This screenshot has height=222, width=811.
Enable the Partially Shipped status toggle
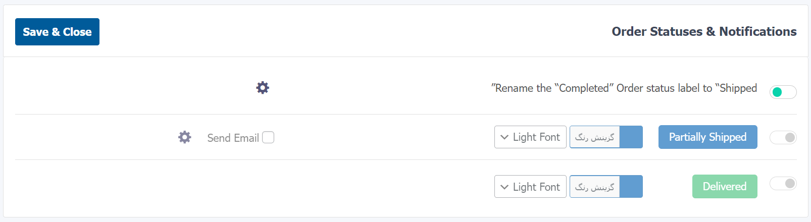(x=783, y=137)
